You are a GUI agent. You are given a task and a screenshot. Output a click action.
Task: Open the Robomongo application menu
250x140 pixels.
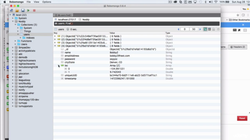(x=16, y=2)
